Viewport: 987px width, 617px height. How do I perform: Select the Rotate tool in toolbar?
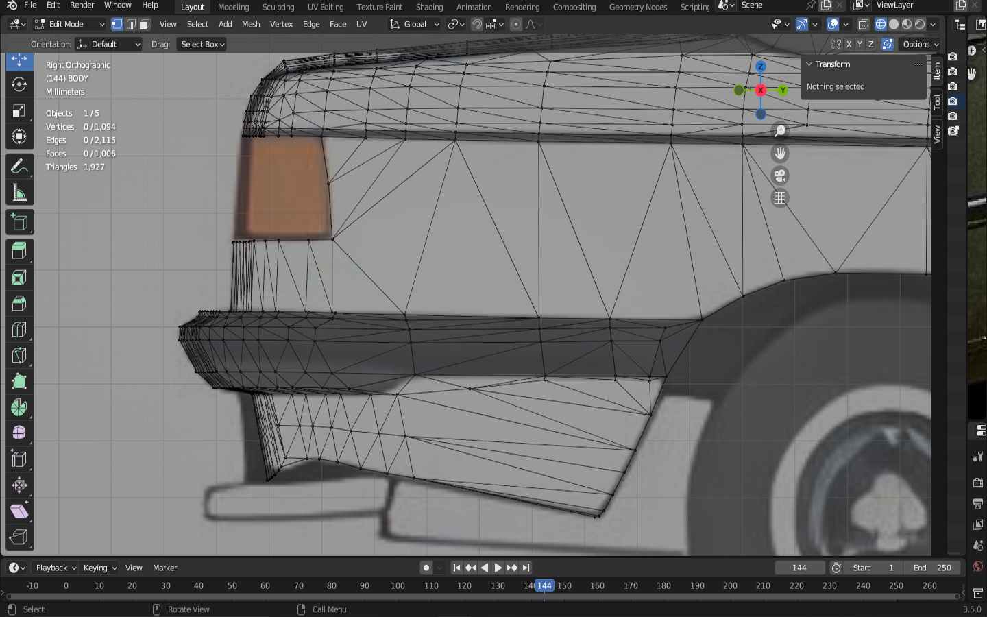[x=19, y=84]
